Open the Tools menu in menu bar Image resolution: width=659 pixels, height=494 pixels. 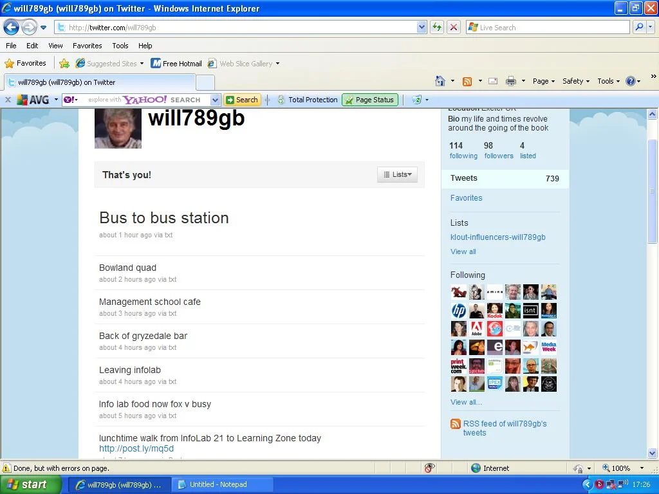(x=120, y=46)
